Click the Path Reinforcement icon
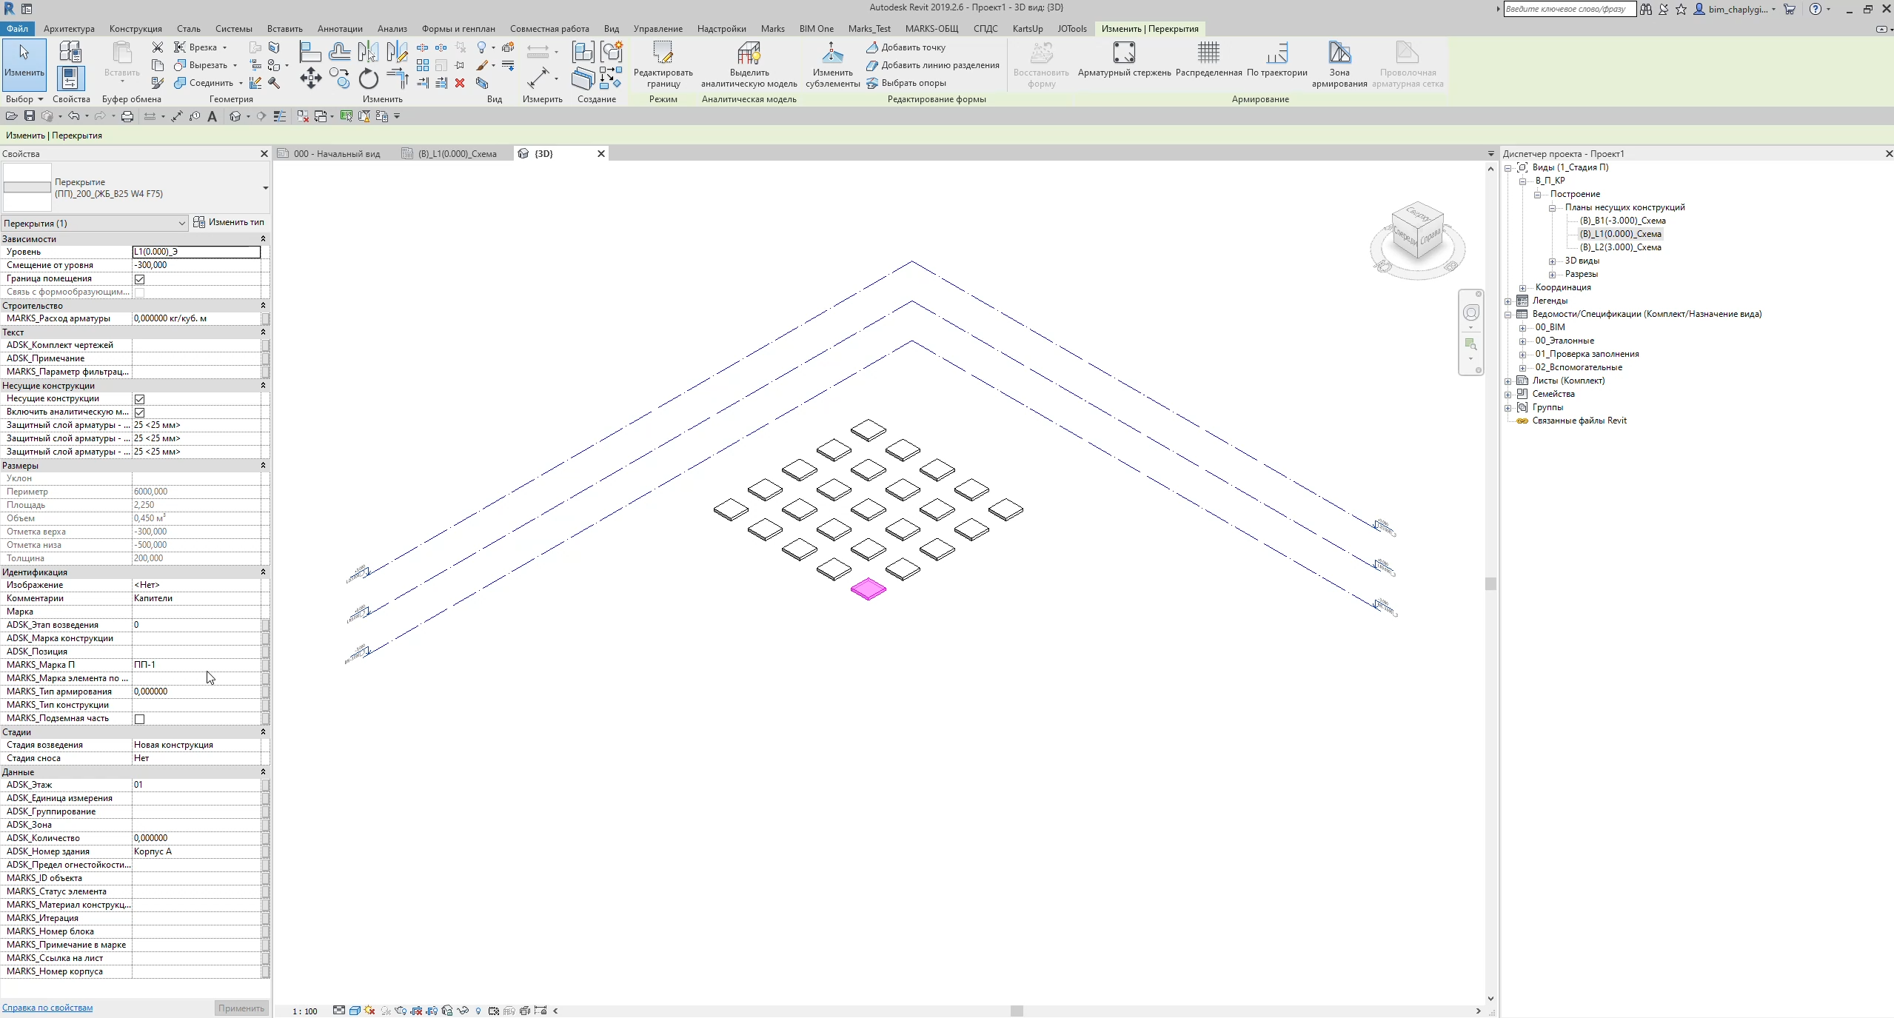 [1276, 53]
